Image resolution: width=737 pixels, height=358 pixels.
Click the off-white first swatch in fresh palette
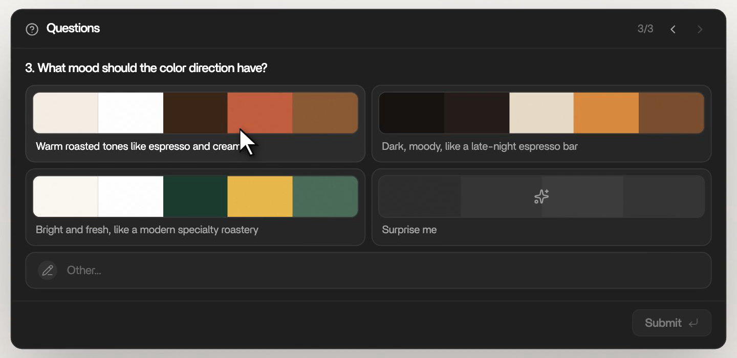(66, 196)
